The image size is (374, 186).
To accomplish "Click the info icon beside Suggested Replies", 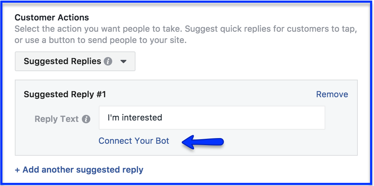I will pos(108,61).
